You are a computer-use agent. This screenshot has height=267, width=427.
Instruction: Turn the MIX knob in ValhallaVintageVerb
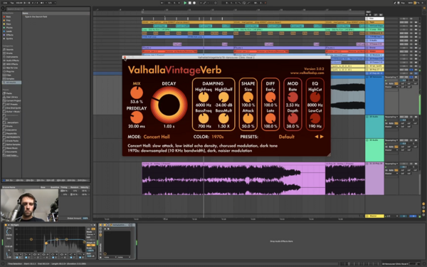(x=137, y=93)
